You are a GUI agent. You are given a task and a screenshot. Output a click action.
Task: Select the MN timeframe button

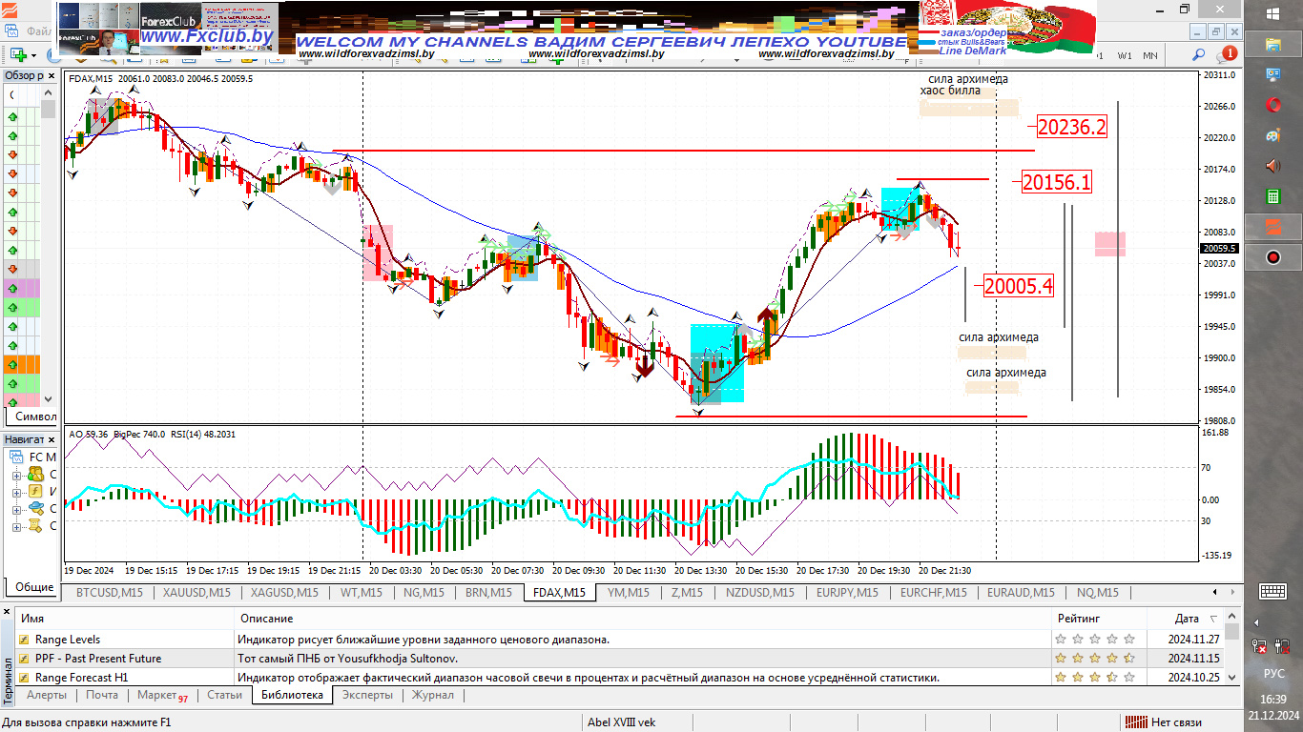pyautogui.click(x=1150, y=56)
